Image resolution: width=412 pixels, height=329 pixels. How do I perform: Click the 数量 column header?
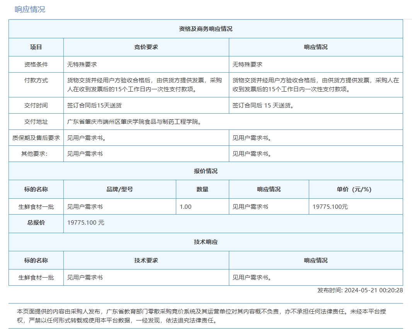click(x=202, y=189)
